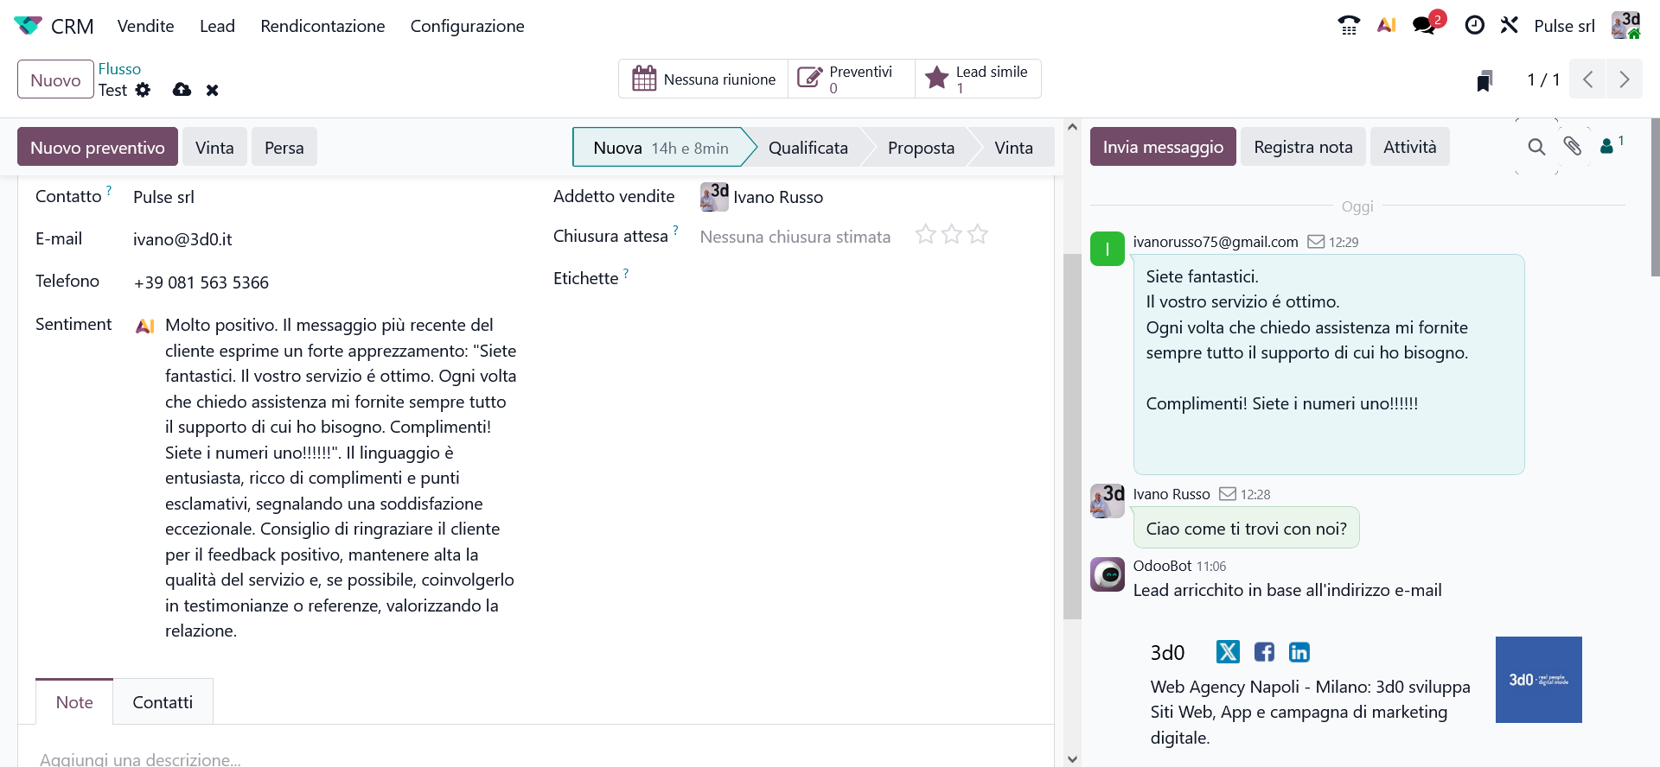Open the CRM app home logo

click(28, 26)
